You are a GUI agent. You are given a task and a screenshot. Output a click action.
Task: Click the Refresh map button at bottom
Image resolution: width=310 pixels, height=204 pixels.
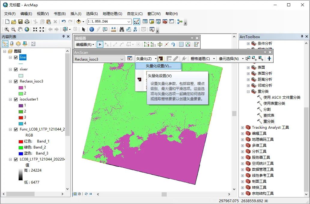point(86,194)
